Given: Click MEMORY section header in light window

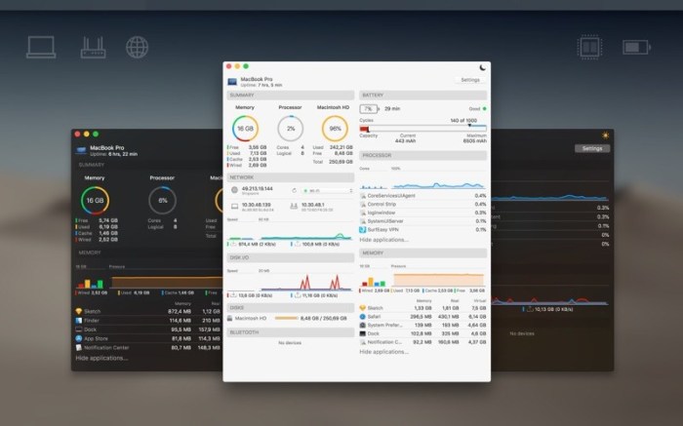Looking at the screenshot, I should 422,252.
